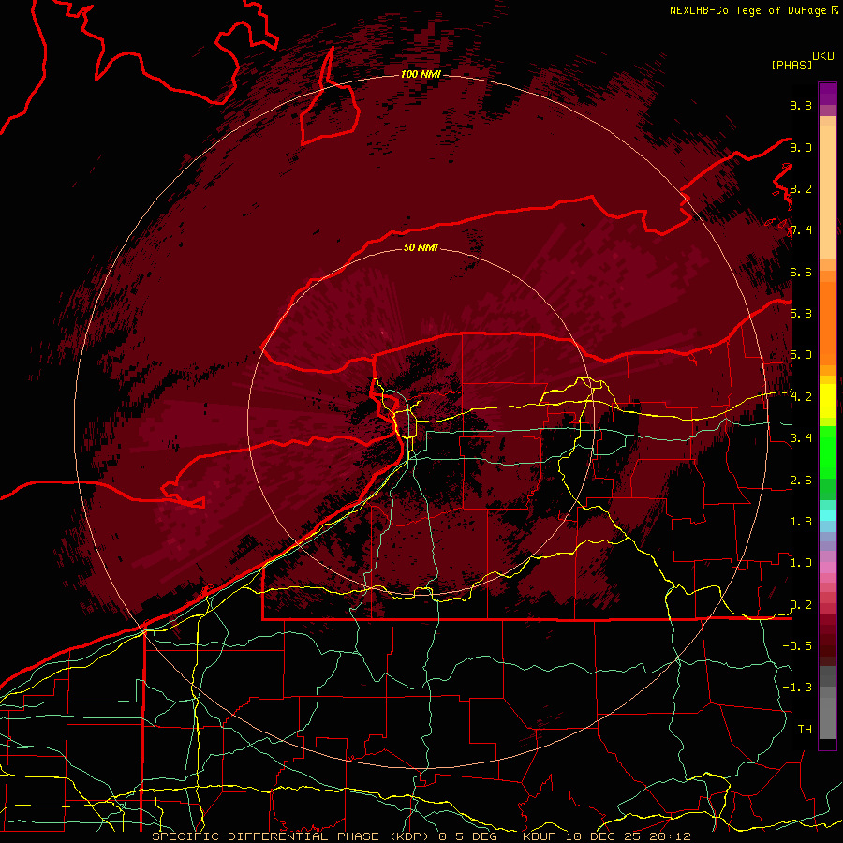The width and height of the screenshot is (843, 843).
Task: Select the -0.5 value on the scale
Action: (797, 646)
